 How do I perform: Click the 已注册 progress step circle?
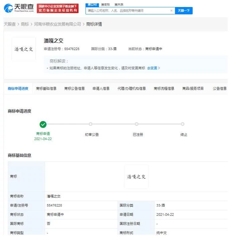pyautogui.click(x=137, y=124)
